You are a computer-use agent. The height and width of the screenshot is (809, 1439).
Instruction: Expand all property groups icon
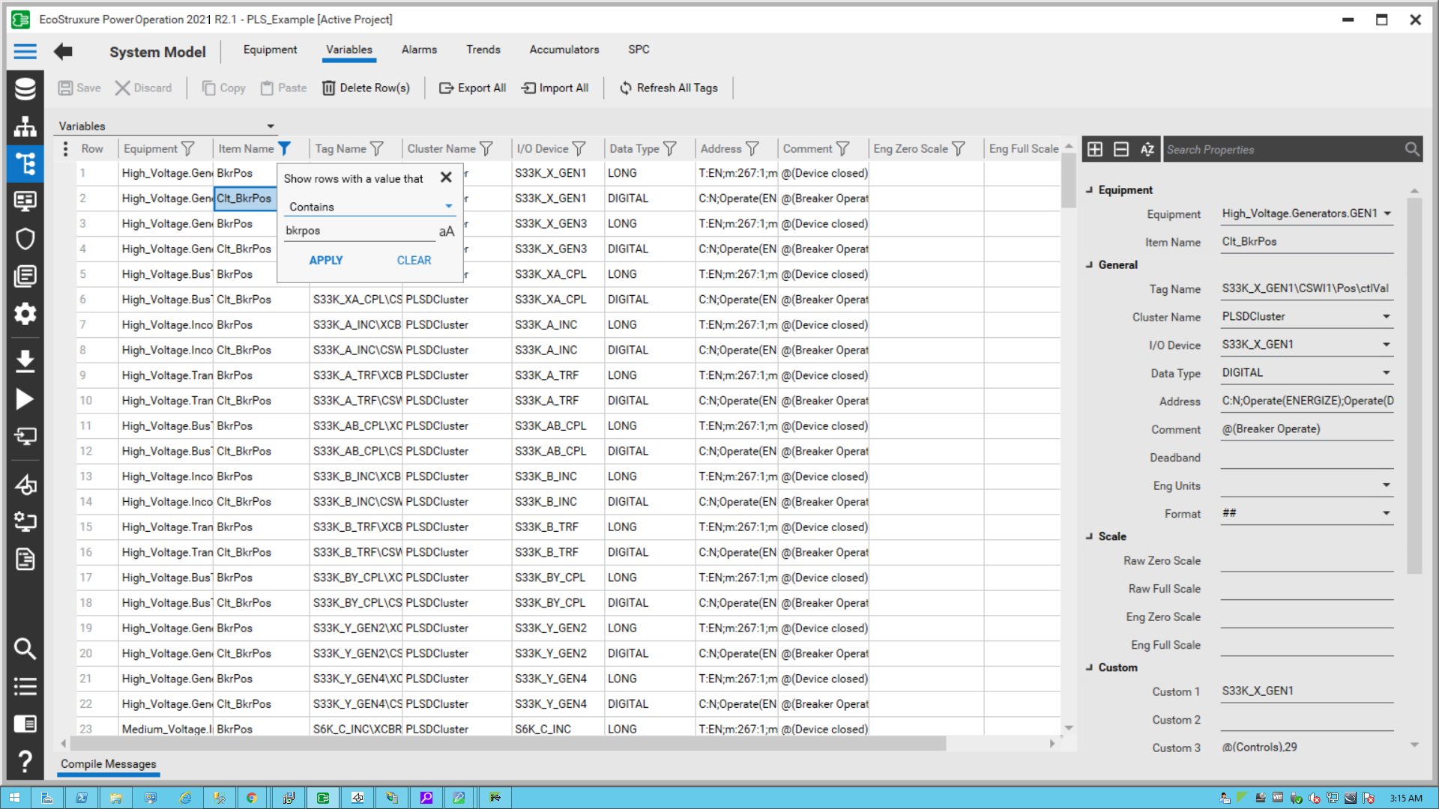coord(1095,149)
